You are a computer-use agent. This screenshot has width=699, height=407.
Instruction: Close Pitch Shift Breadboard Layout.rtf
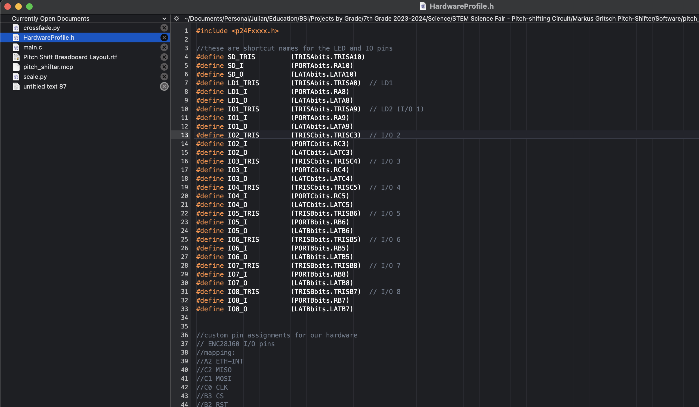point(164,57)
